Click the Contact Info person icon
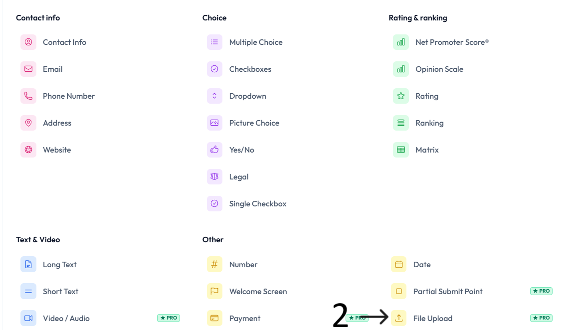Viewport: 567px width, 330px height. coord(28,42)
